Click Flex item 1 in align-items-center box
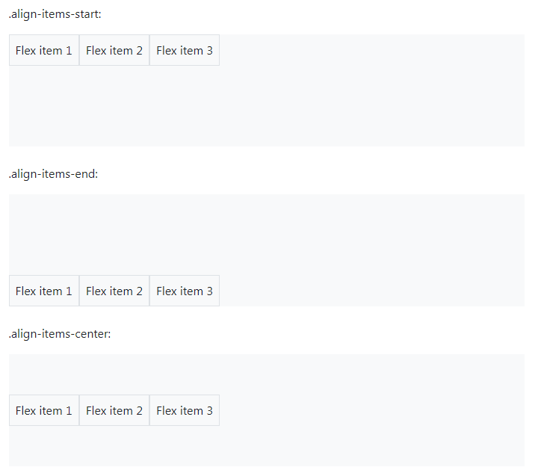 pos(44,410)
